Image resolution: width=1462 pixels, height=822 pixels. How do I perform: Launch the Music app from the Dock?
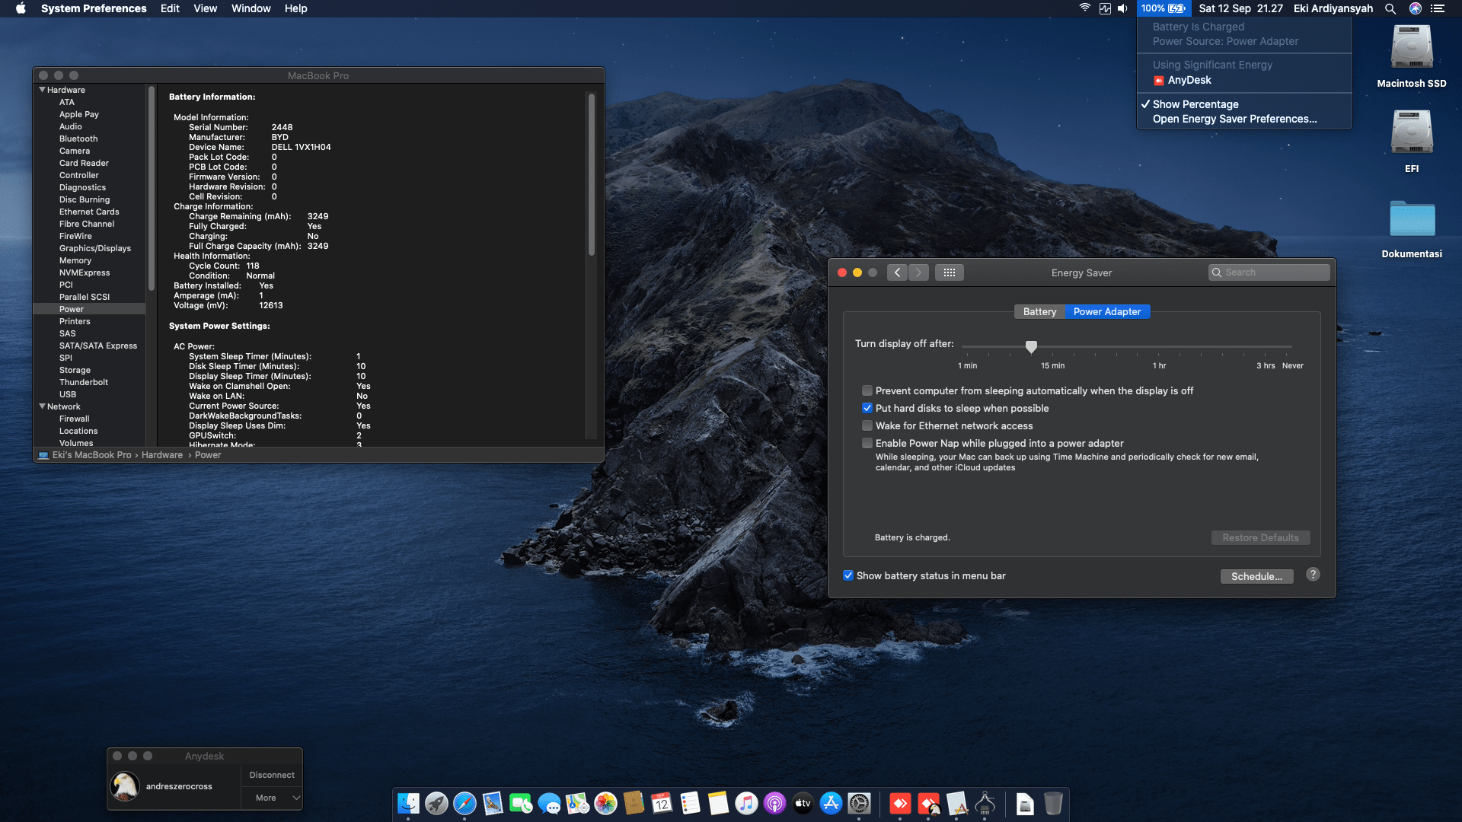click(745, 804)
